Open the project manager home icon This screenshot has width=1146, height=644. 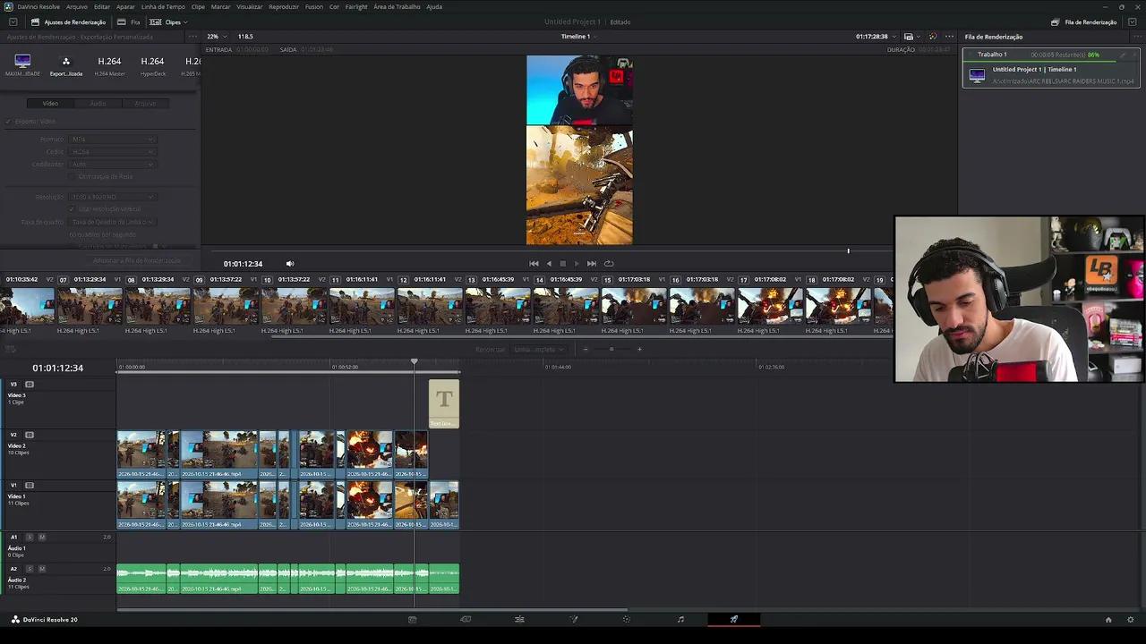tap(1108, 620)
